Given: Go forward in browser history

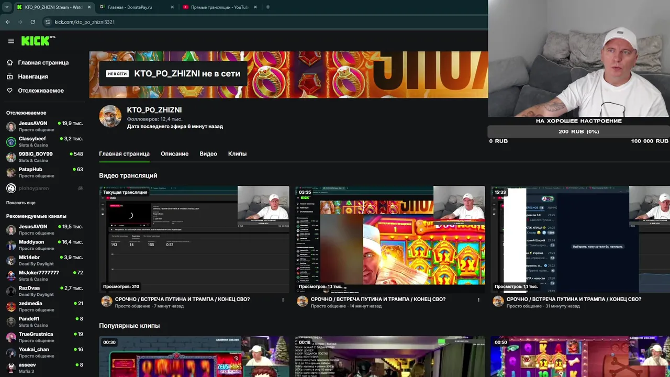Looking at the screenshot, I should click(x=20, y=22).
